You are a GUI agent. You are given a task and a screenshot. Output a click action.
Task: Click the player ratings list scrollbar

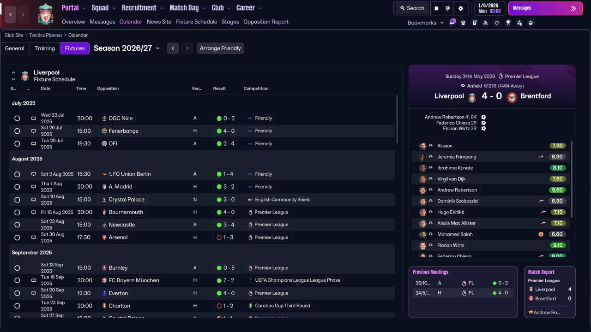tap(572, 179)
